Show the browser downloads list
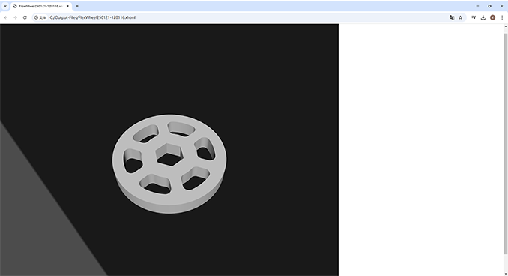 coord(483,17)
